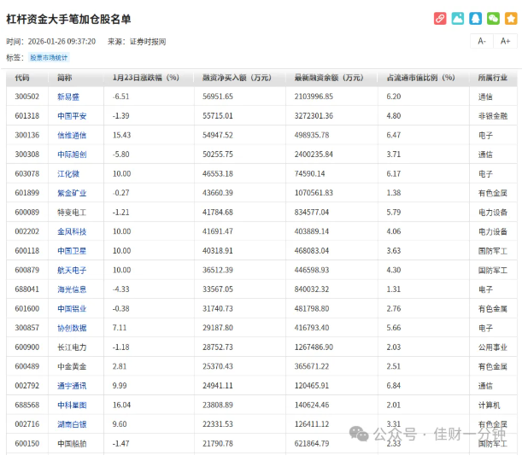
Task: Select net buy value 56951.65
Action: [218, 96]
